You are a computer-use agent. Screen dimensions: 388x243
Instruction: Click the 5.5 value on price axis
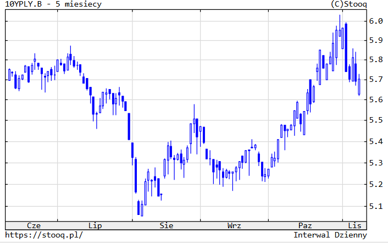376,120
